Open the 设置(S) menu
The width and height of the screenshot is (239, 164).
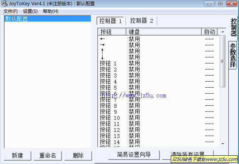(x=30, y=11)
